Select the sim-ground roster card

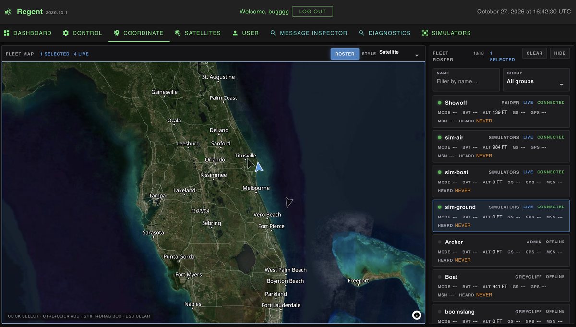[x=501, y=216]
